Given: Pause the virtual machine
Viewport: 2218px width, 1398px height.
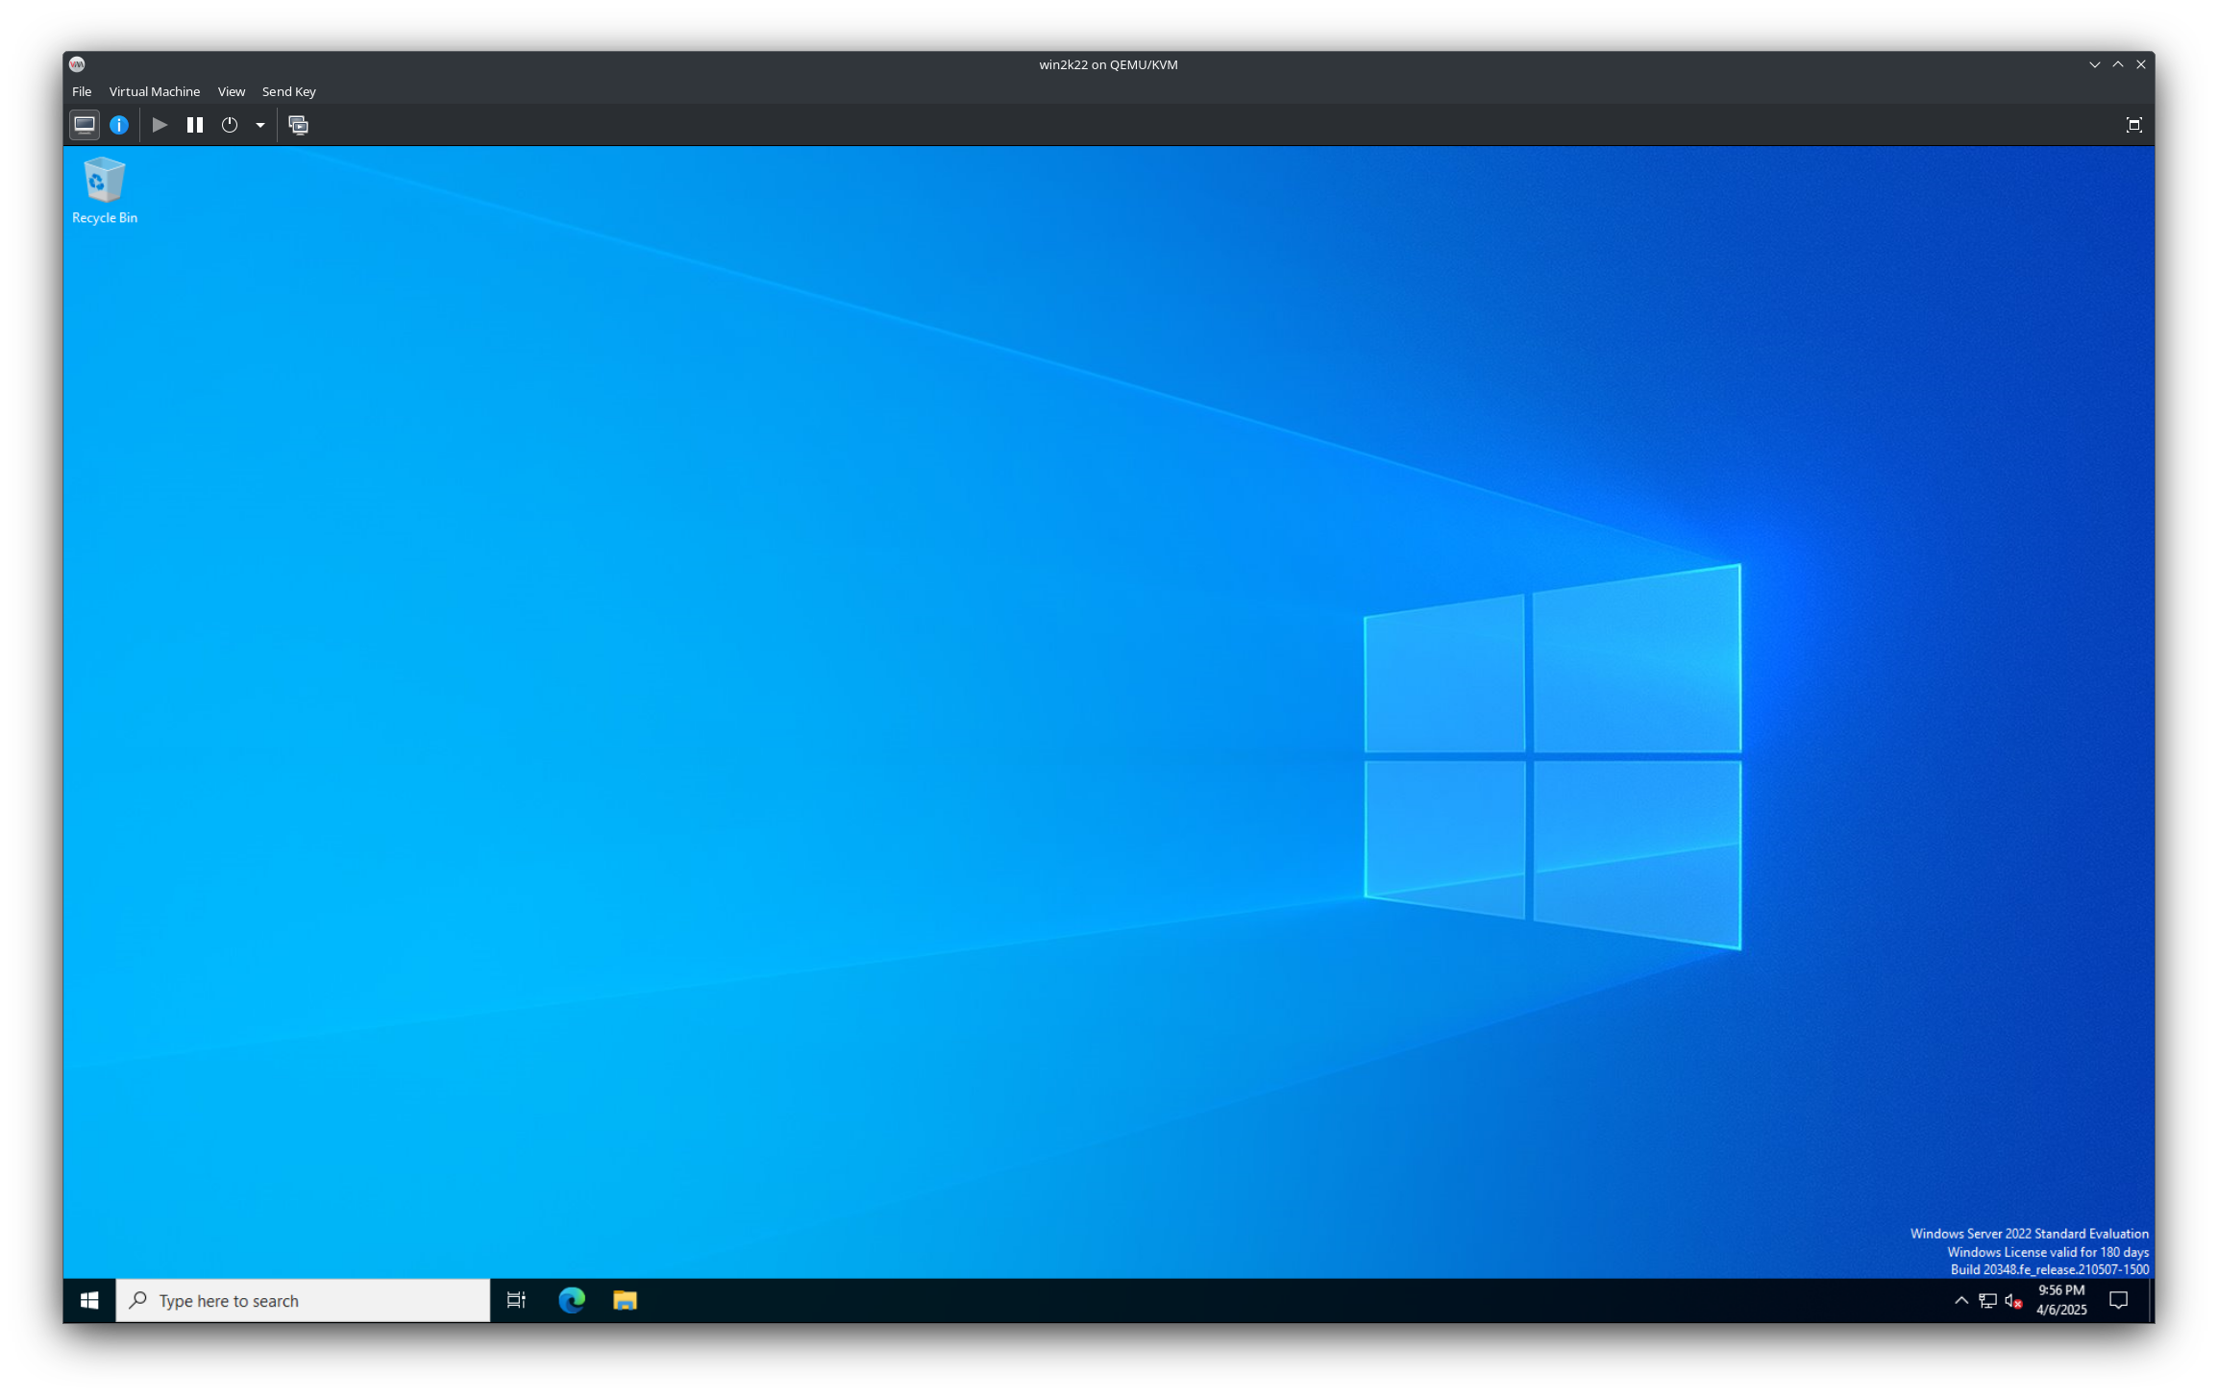Looking at the screenshot, I should tap(195, 125).
